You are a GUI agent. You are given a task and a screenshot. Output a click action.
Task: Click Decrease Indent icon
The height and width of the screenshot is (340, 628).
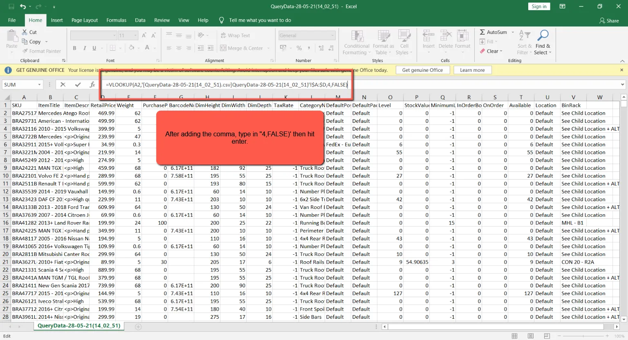201,48
